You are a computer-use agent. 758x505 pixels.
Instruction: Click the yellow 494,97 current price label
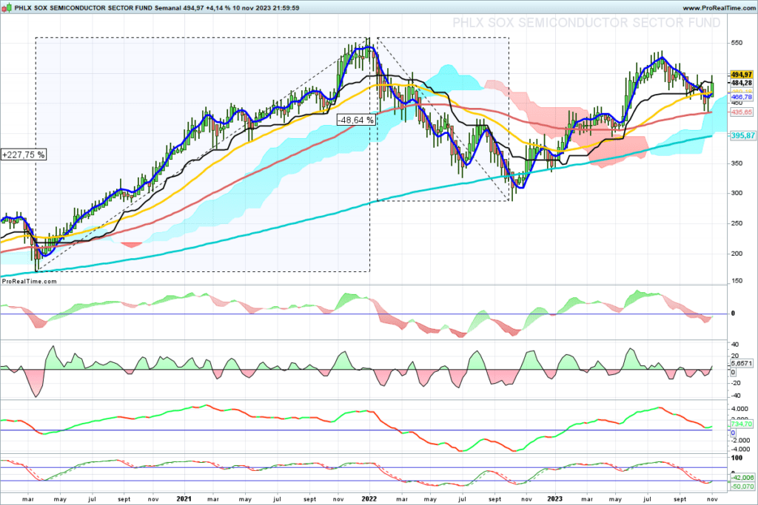pos(741,75)
